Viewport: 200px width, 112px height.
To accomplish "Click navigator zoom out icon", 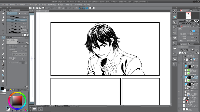I will 187,21.
